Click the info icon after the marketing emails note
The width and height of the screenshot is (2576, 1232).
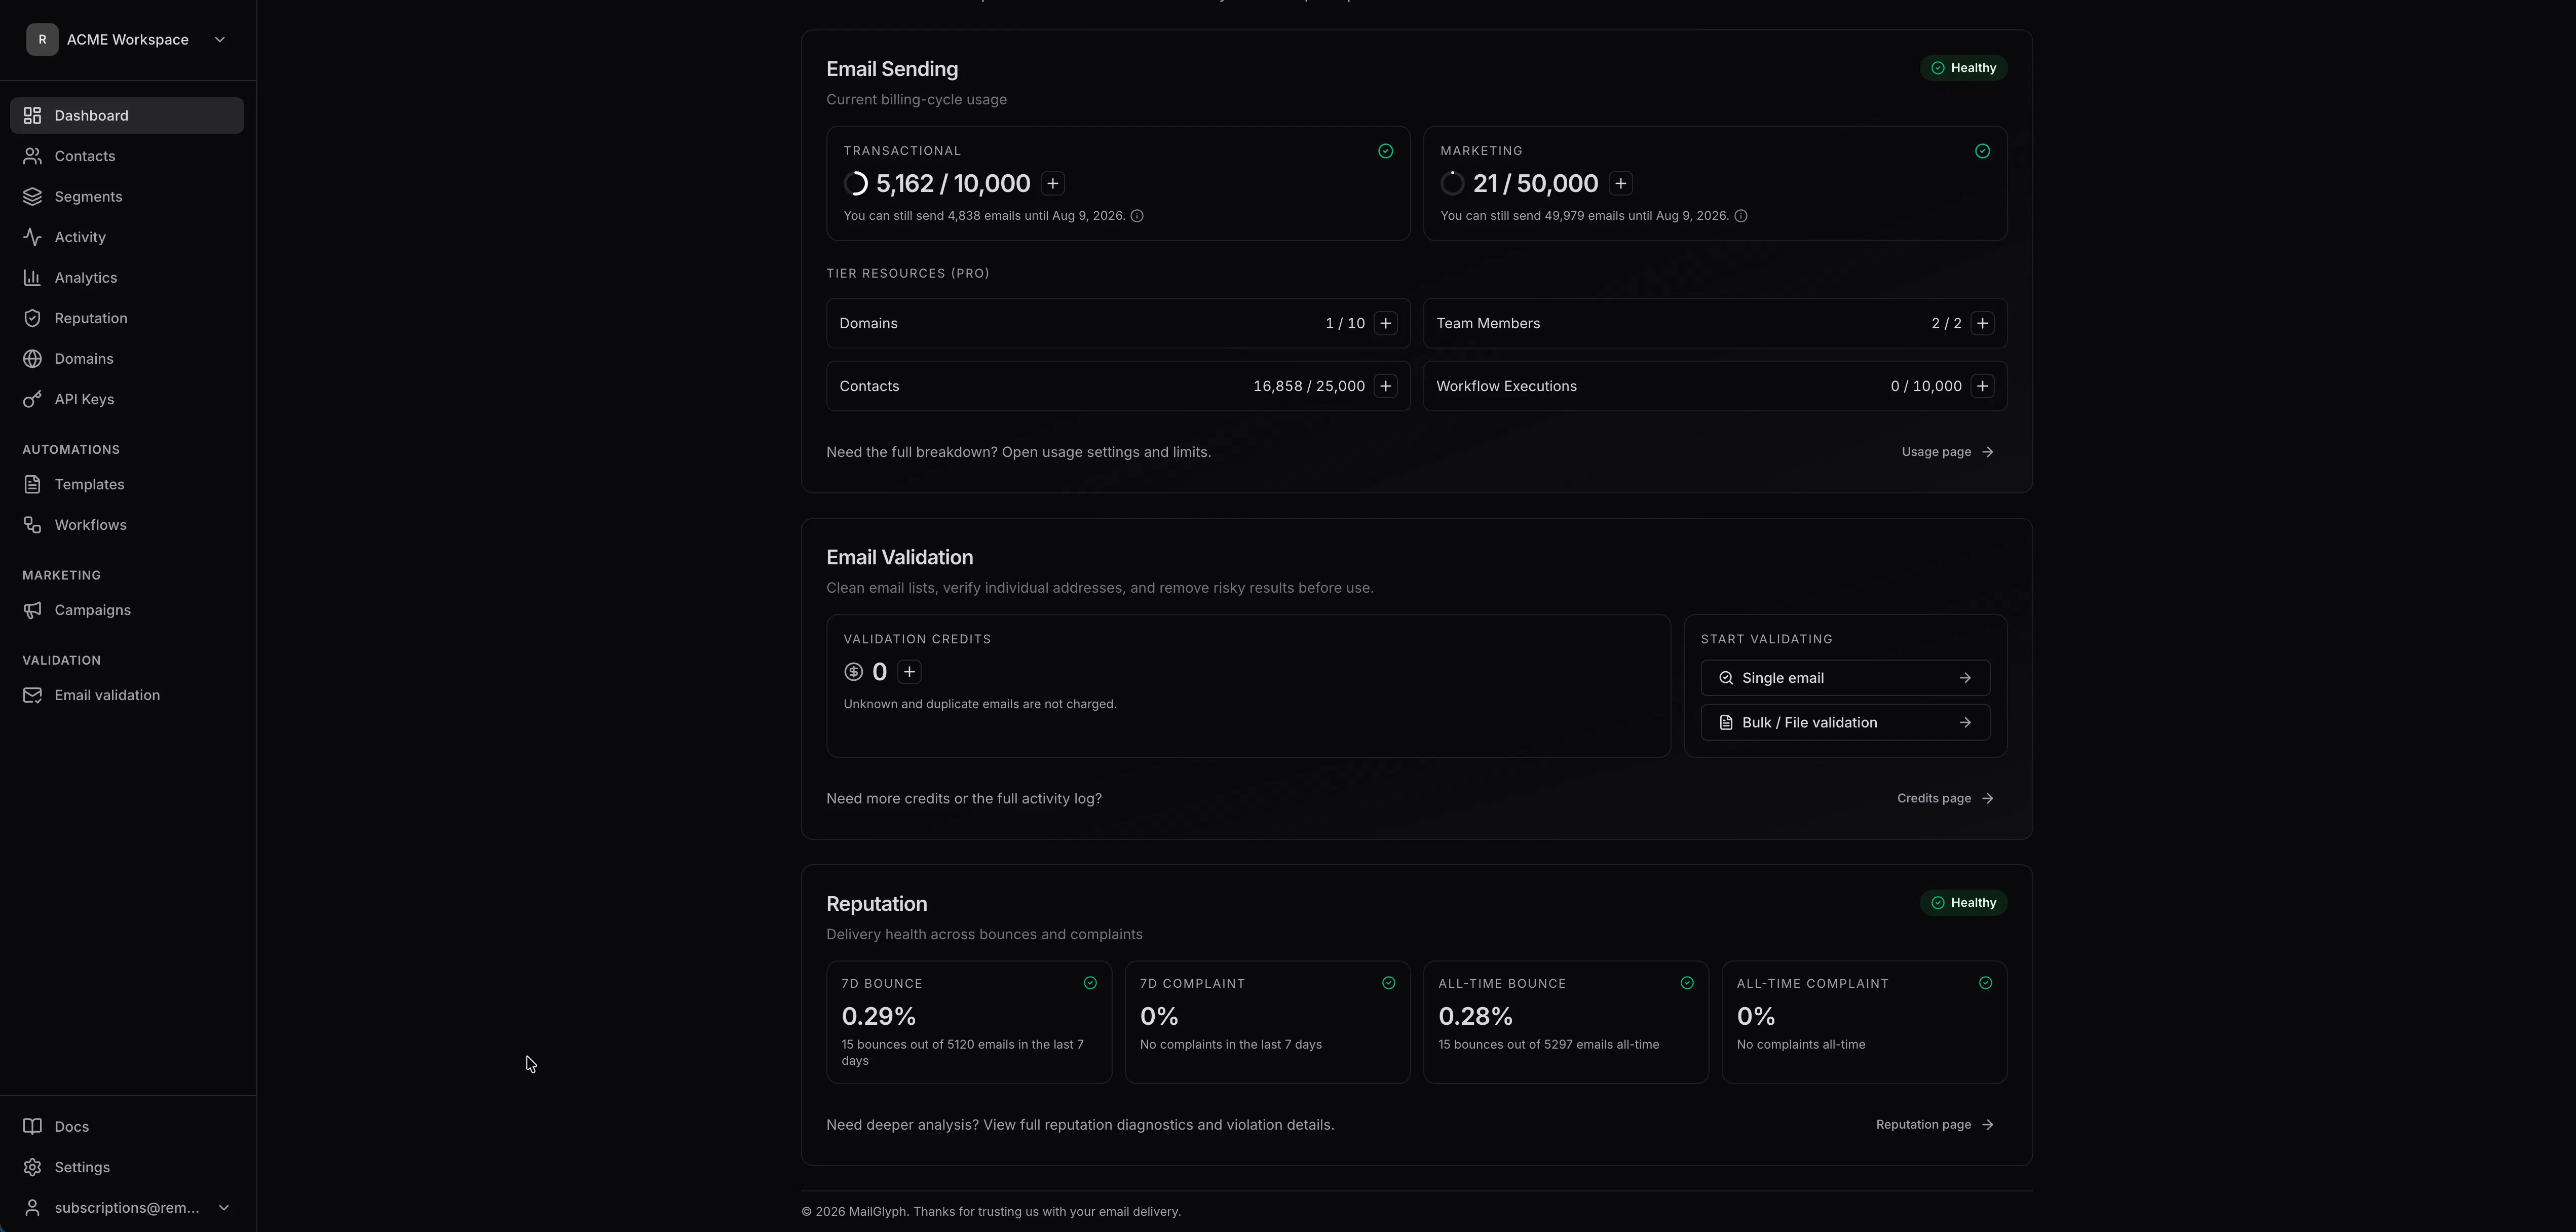tap(1741, 216)
